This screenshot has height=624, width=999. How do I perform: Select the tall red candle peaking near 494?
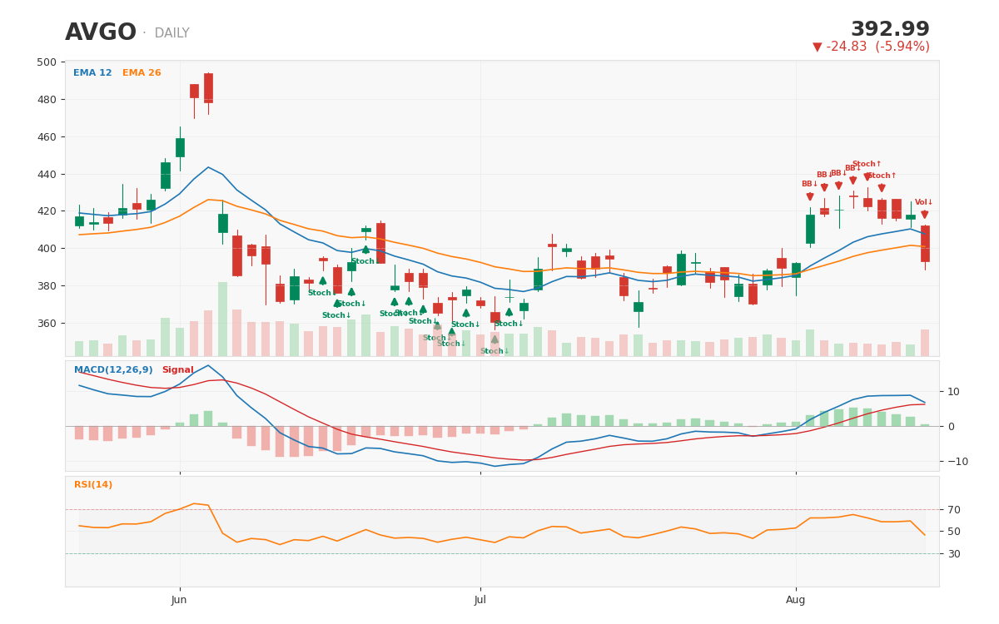tap(208, 88)
